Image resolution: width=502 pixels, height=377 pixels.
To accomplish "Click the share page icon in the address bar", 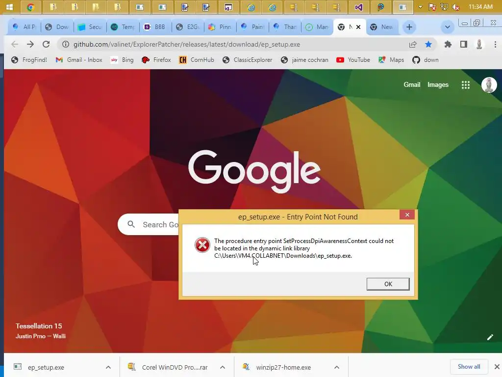I will [413, 44].
